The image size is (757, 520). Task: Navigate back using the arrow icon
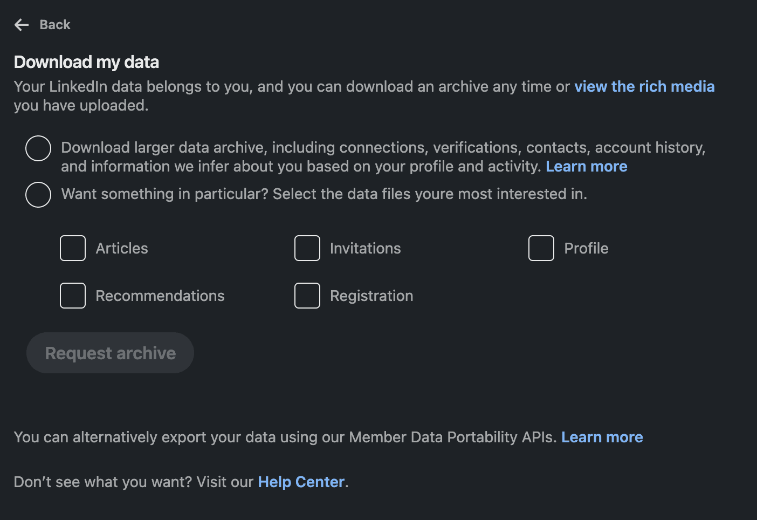(x=21, y=24)
